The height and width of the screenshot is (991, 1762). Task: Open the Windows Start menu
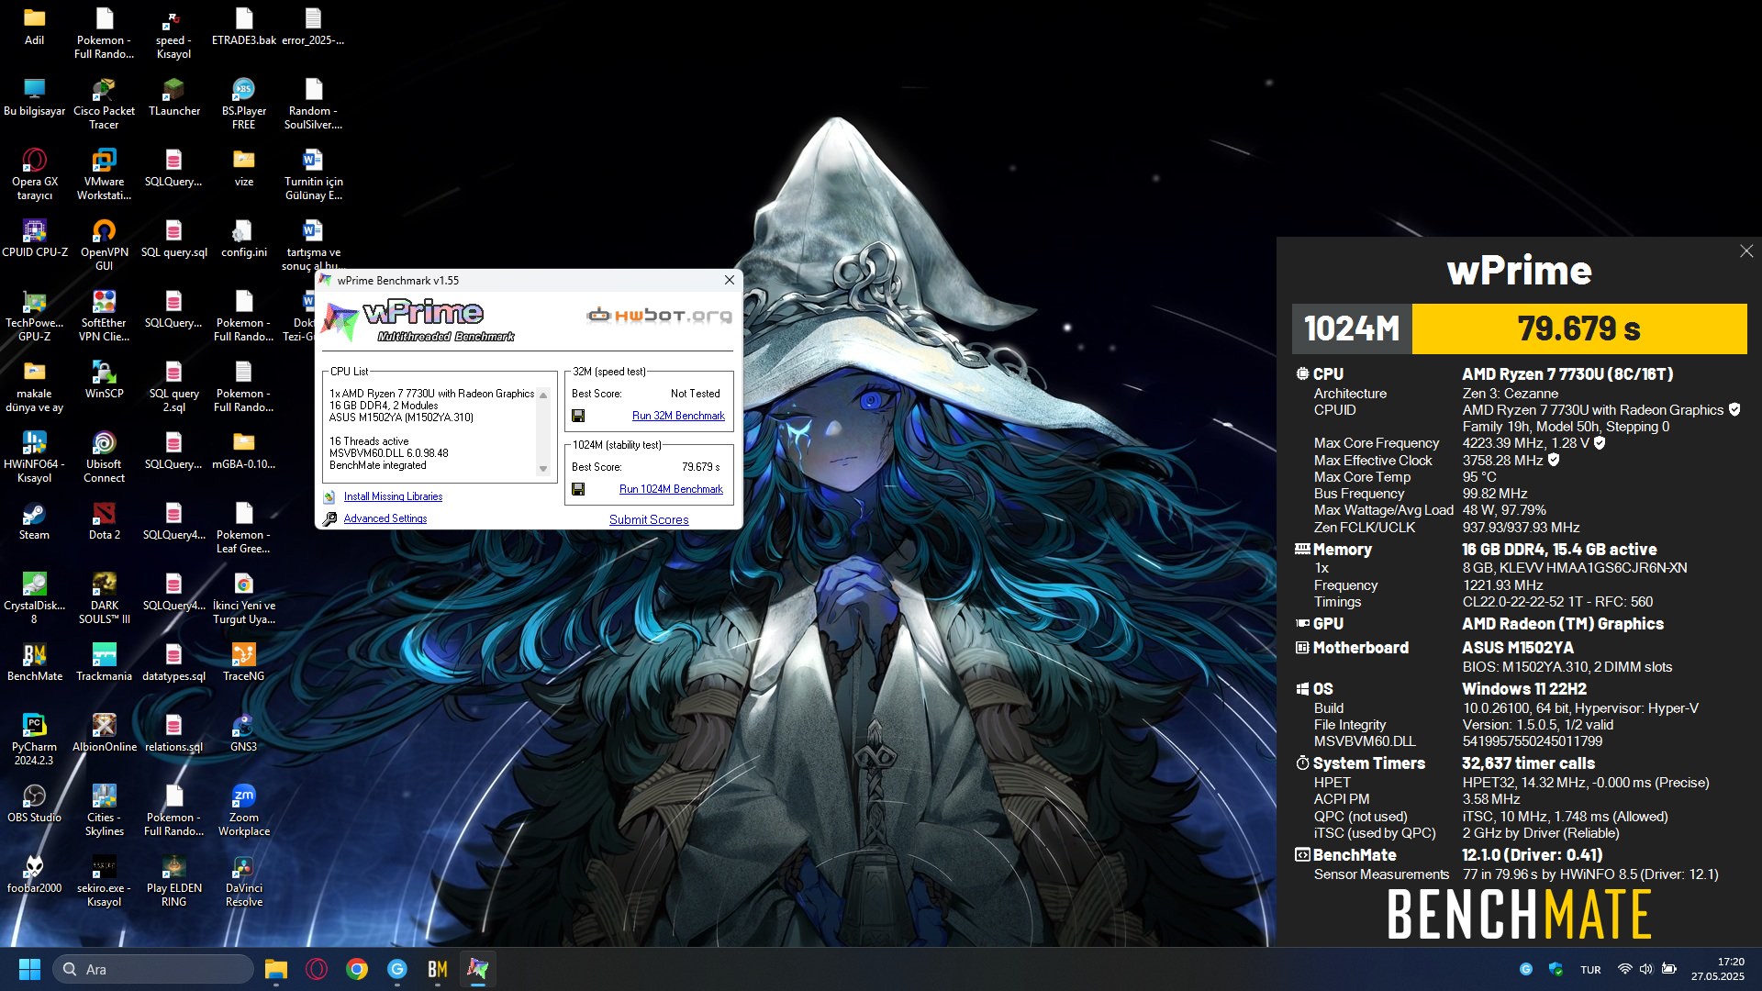29,969
